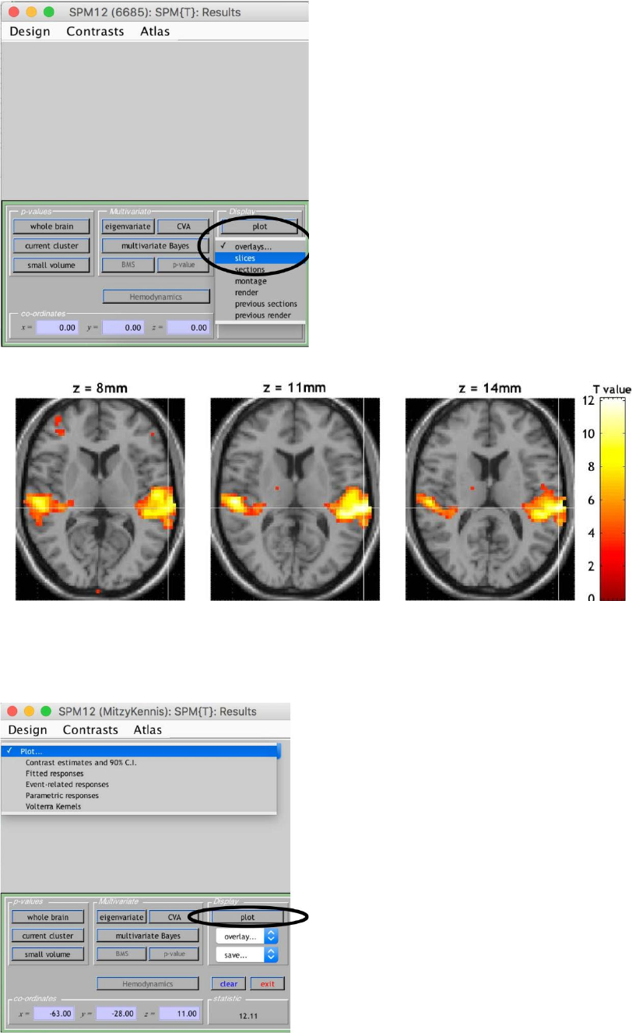632x1033 pixels.
Task: Focus x coordinate field in SPM12 (6685) window
Action: click(x=57, y=328)
